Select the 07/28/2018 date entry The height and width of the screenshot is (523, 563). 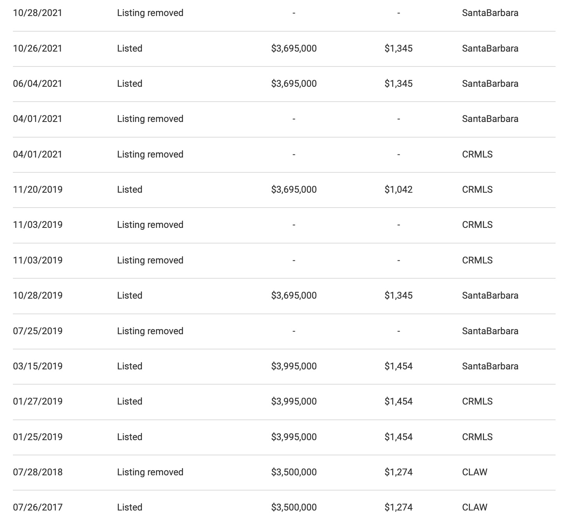38,472
